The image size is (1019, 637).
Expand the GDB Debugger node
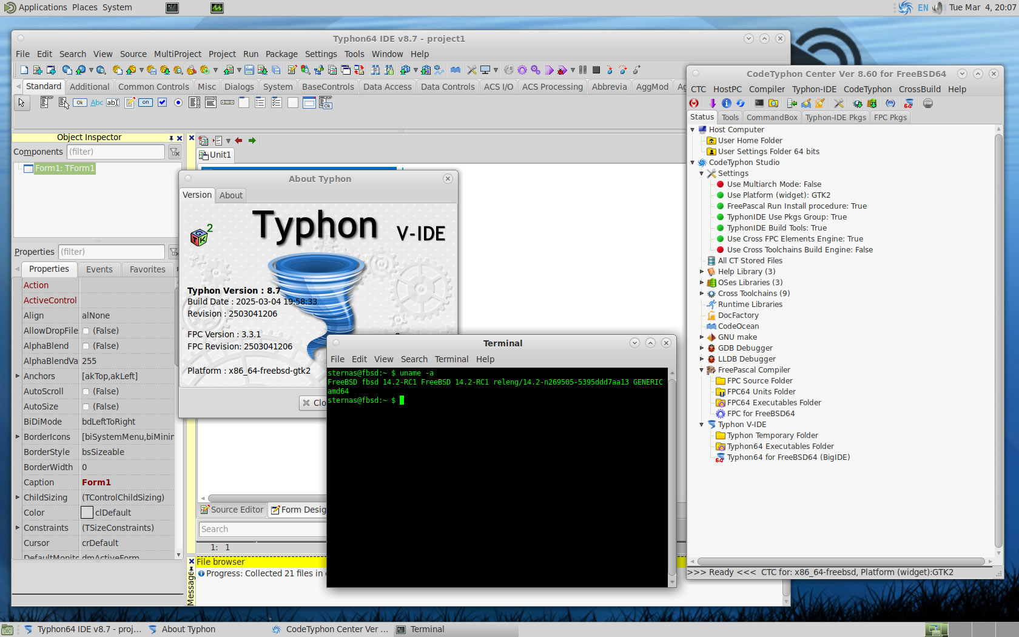[x=702, y=348]
